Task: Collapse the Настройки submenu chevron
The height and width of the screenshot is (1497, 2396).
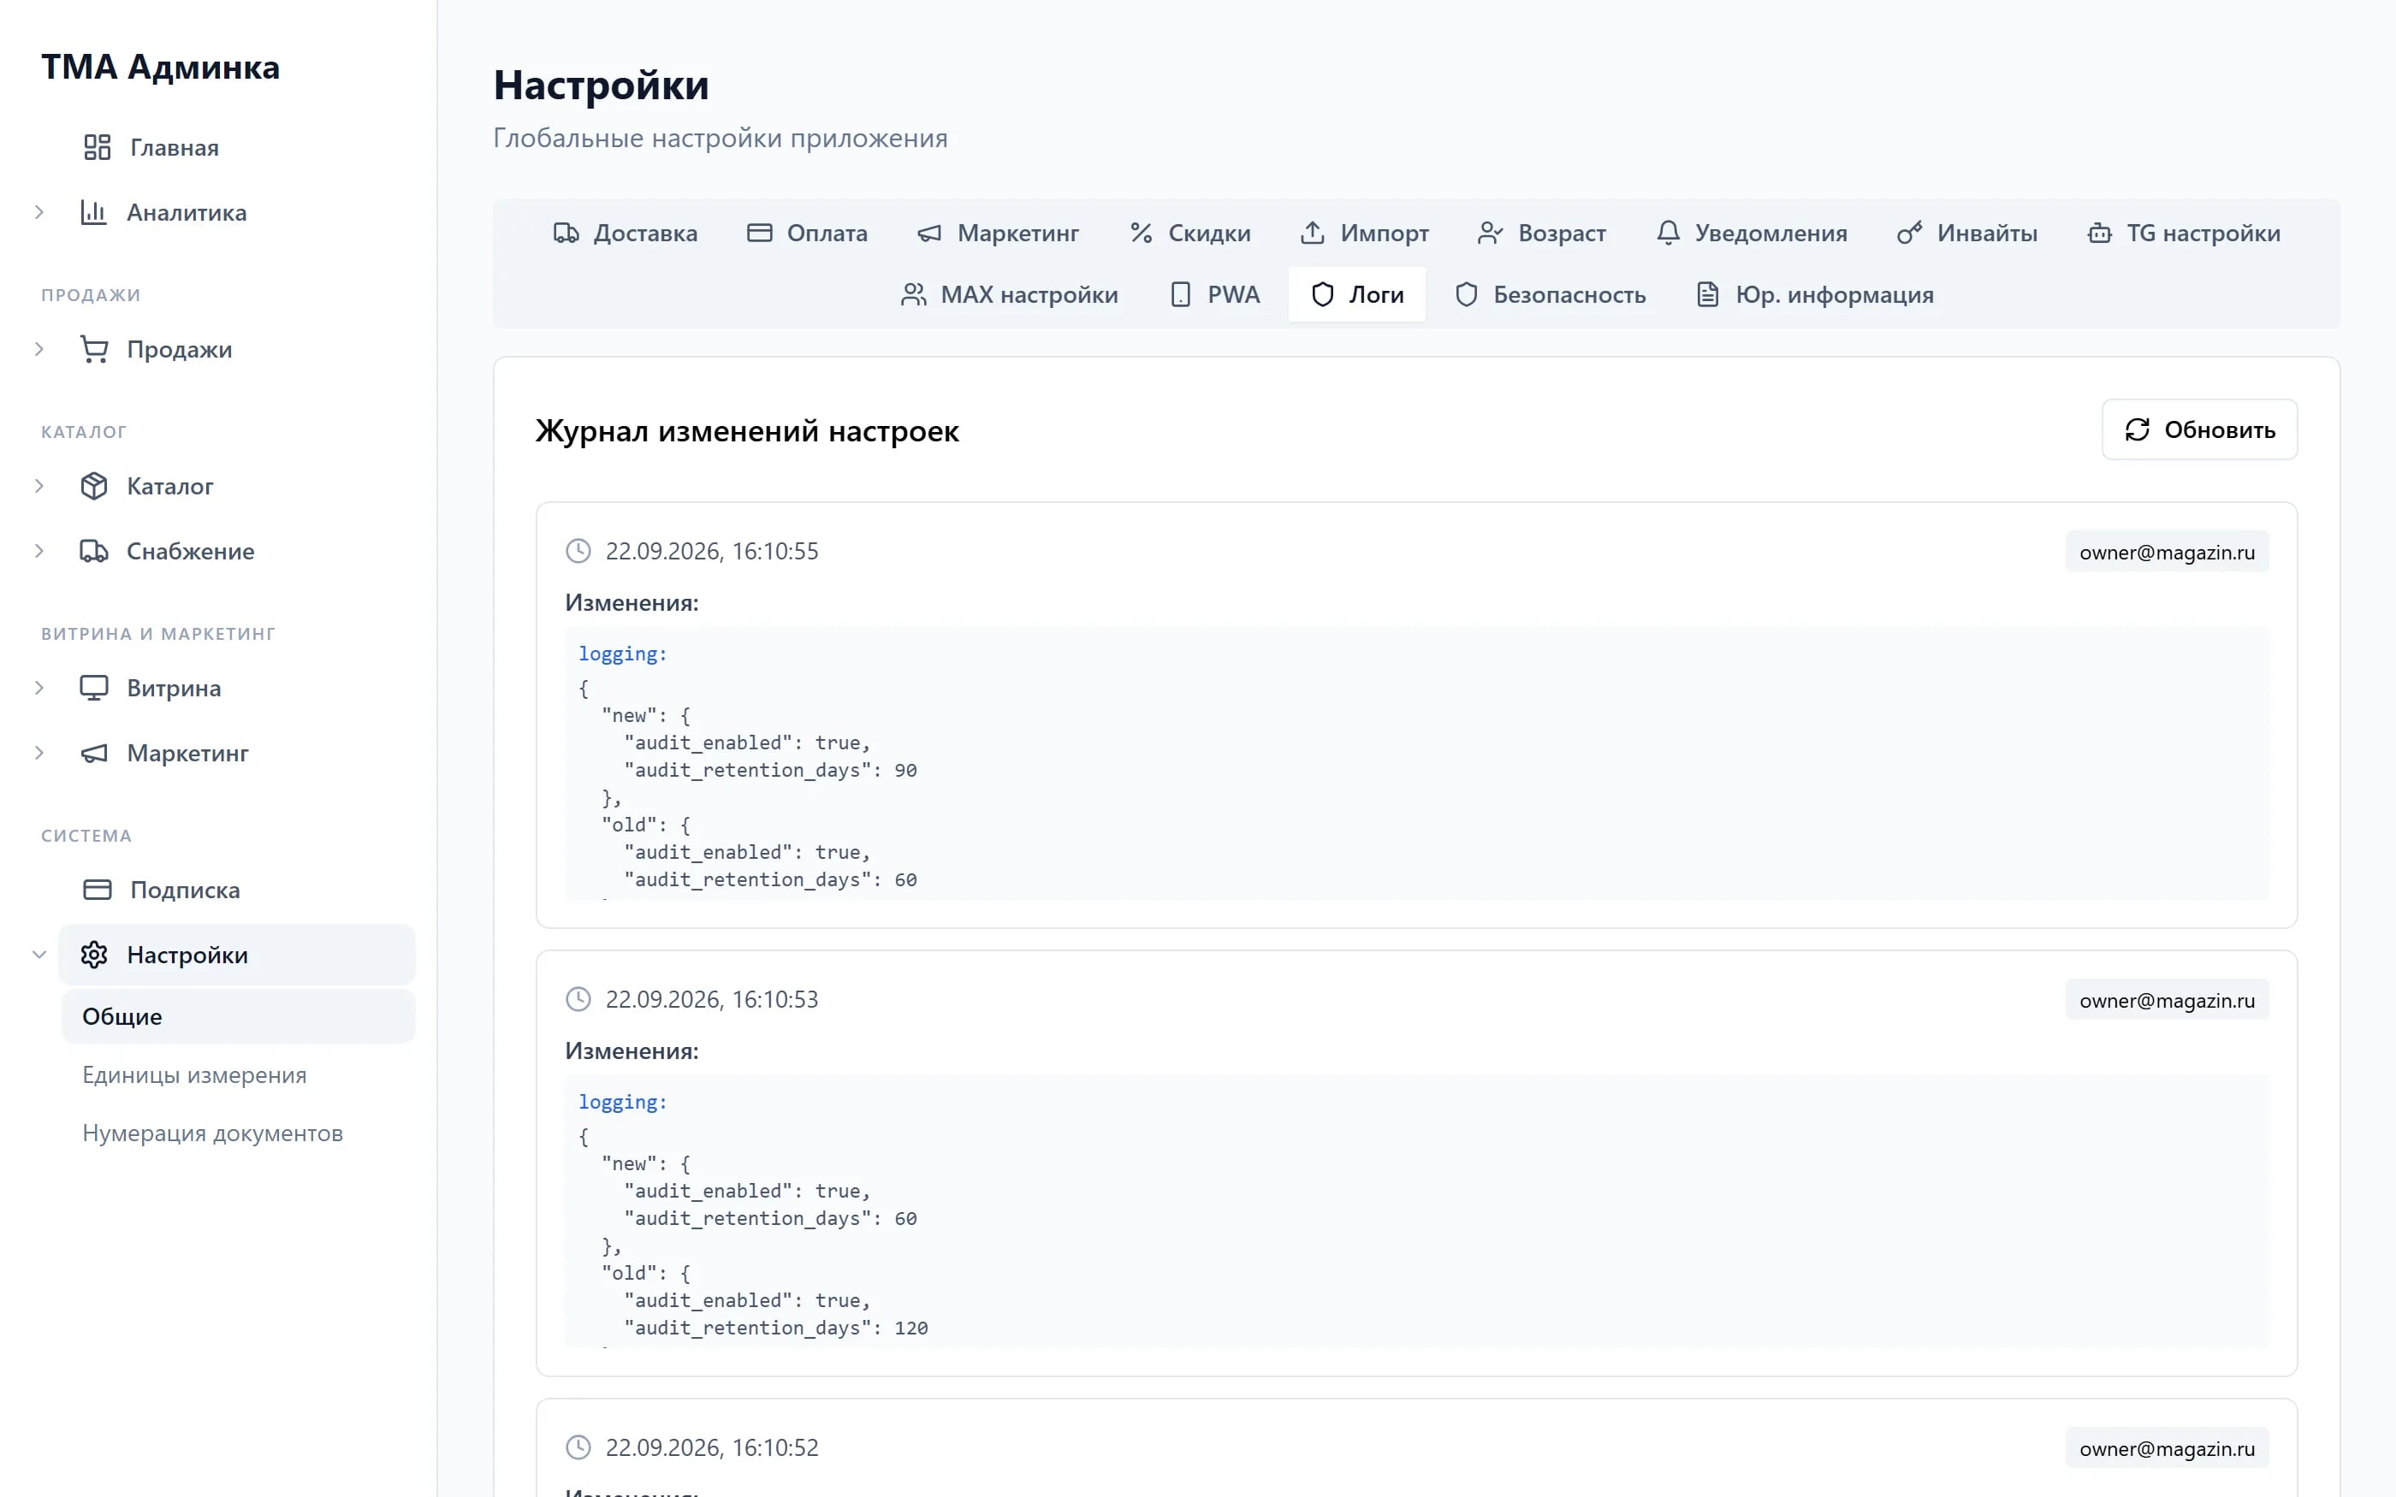Action: [x=39, y=955]
